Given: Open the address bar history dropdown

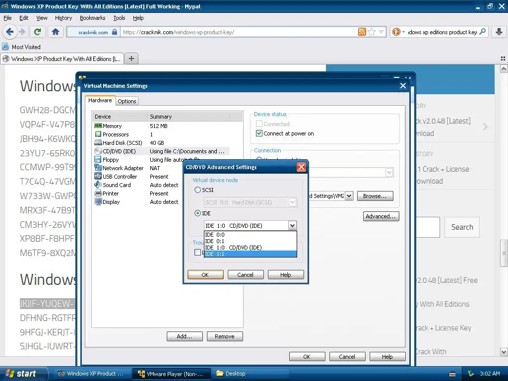Looking at the screenshot, I should click(x=381, y=32).
